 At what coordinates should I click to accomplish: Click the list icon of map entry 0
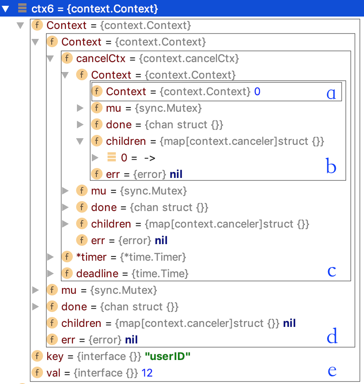(111, 158)
